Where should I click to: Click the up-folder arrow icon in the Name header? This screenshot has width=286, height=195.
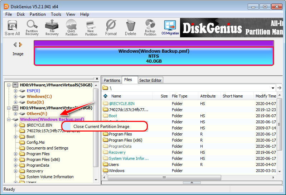[106, 96]
